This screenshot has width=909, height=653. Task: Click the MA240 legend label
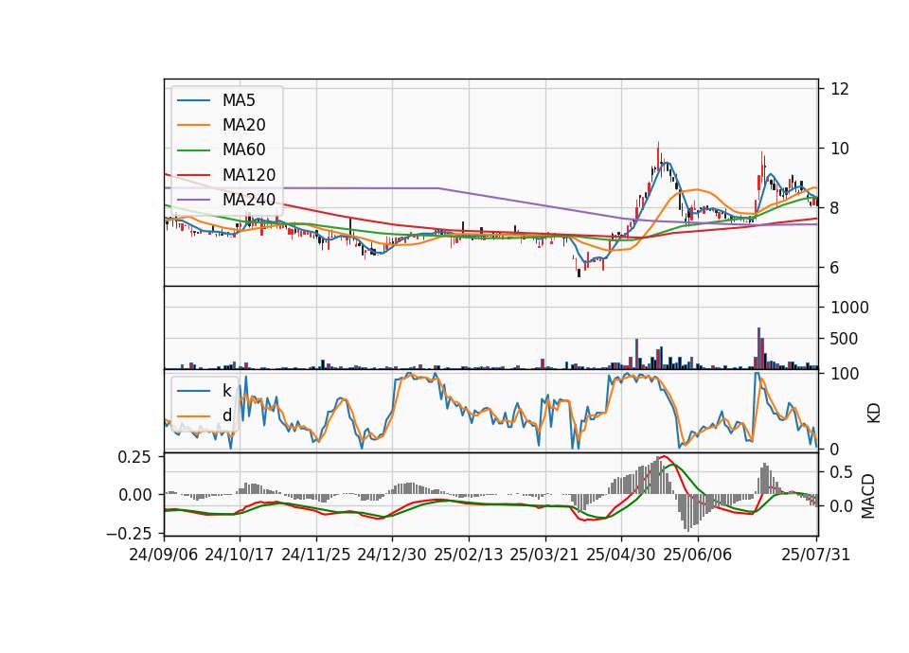[x=249, y=200]
